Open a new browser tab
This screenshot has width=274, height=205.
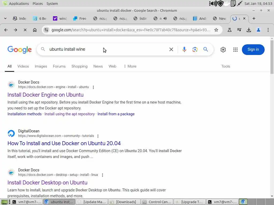point(254,18)
